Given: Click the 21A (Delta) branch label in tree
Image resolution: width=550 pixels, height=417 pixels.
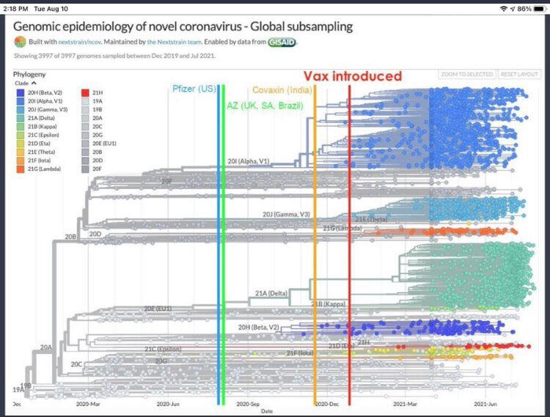Looking at the screenshot, I should (271, 293).
